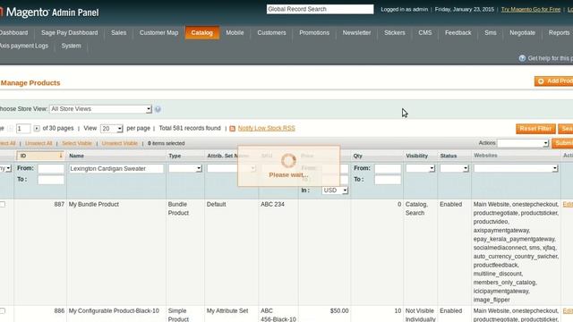Click the store view help icon

point(158,109)
